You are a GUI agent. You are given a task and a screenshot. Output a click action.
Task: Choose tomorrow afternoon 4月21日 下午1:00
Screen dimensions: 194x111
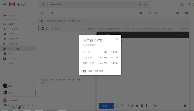[x=100, y=57]
